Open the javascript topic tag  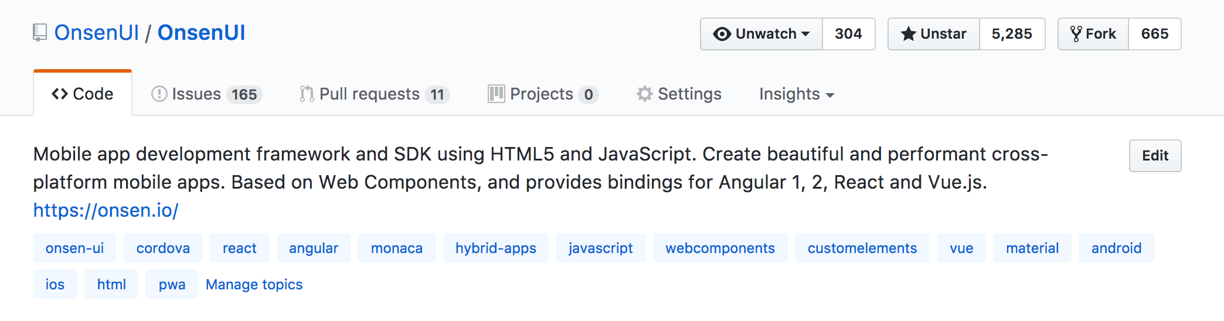[x=601, y=248]
